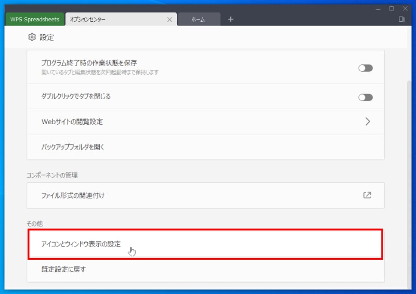
Task: Toggle the sidebar panel icon at top right
Action: (x=401, y=19)
